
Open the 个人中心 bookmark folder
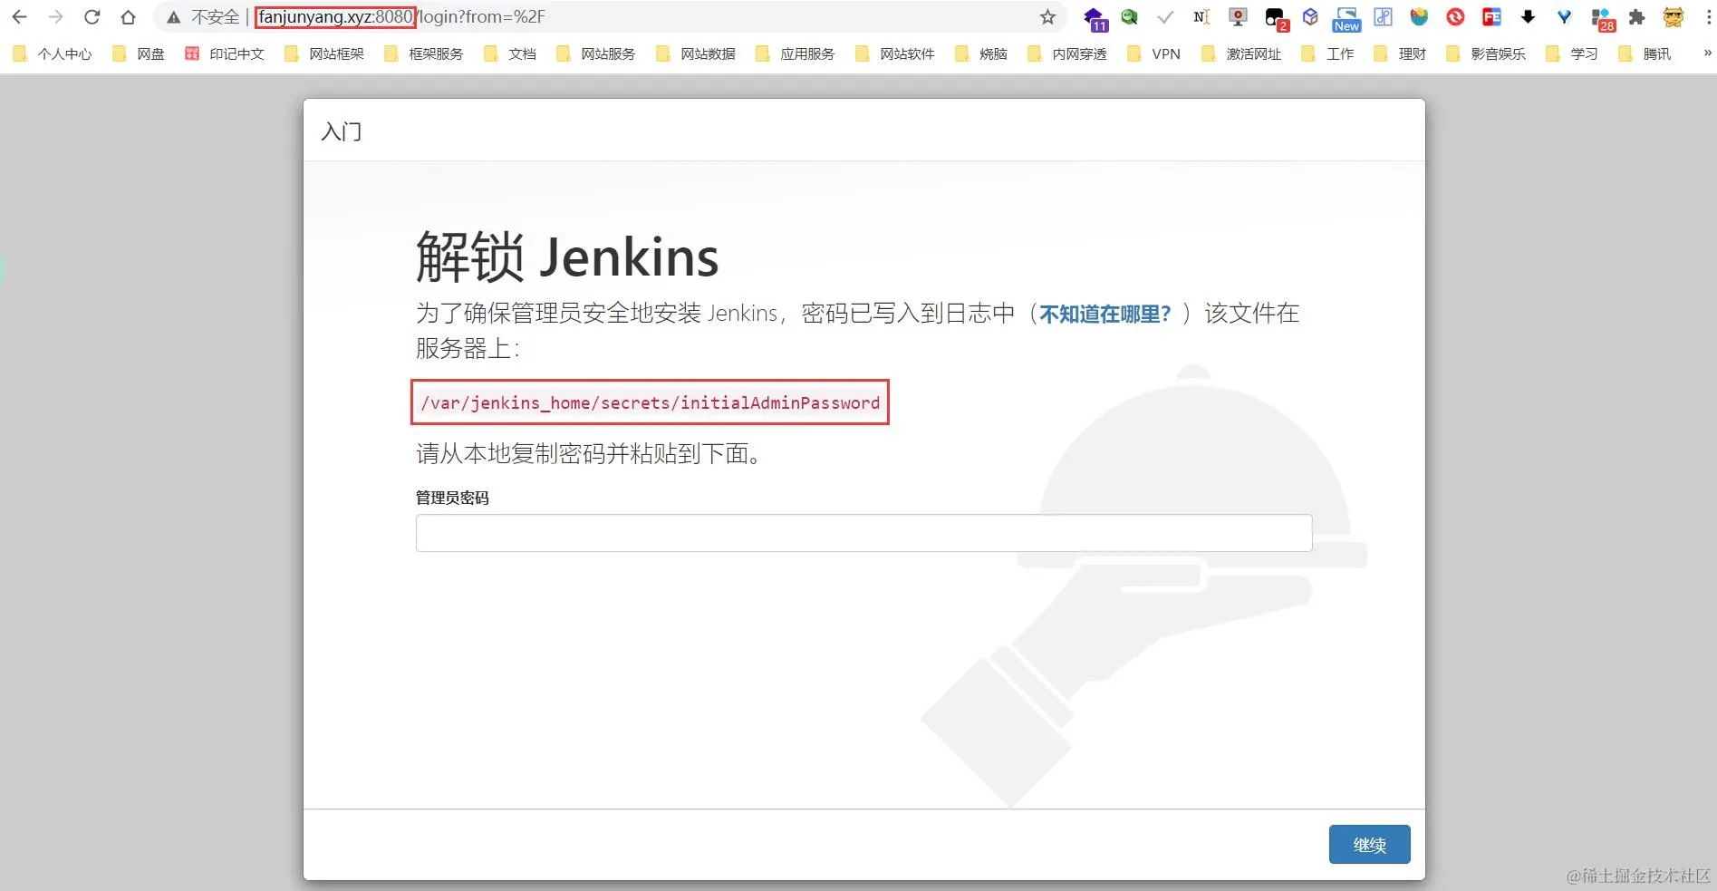(53, 54)
